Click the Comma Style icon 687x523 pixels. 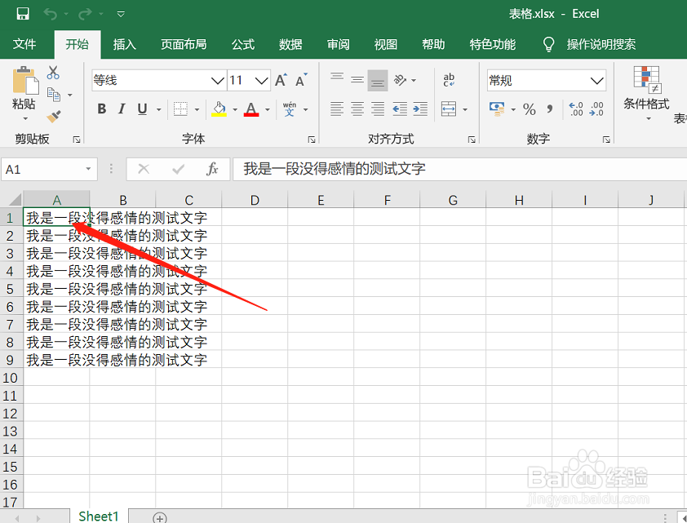548,107
